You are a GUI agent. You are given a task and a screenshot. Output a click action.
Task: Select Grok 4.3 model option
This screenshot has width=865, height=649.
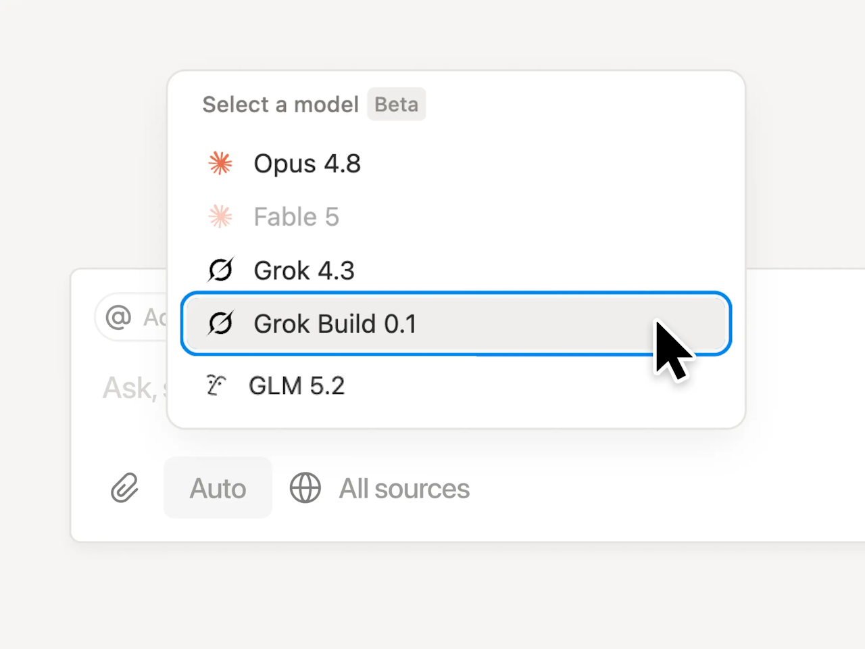[x=456, y=270]
